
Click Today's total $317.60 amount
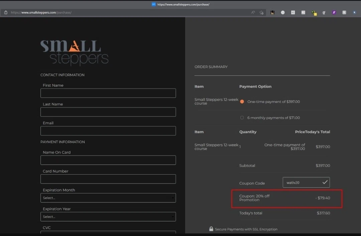323,213
